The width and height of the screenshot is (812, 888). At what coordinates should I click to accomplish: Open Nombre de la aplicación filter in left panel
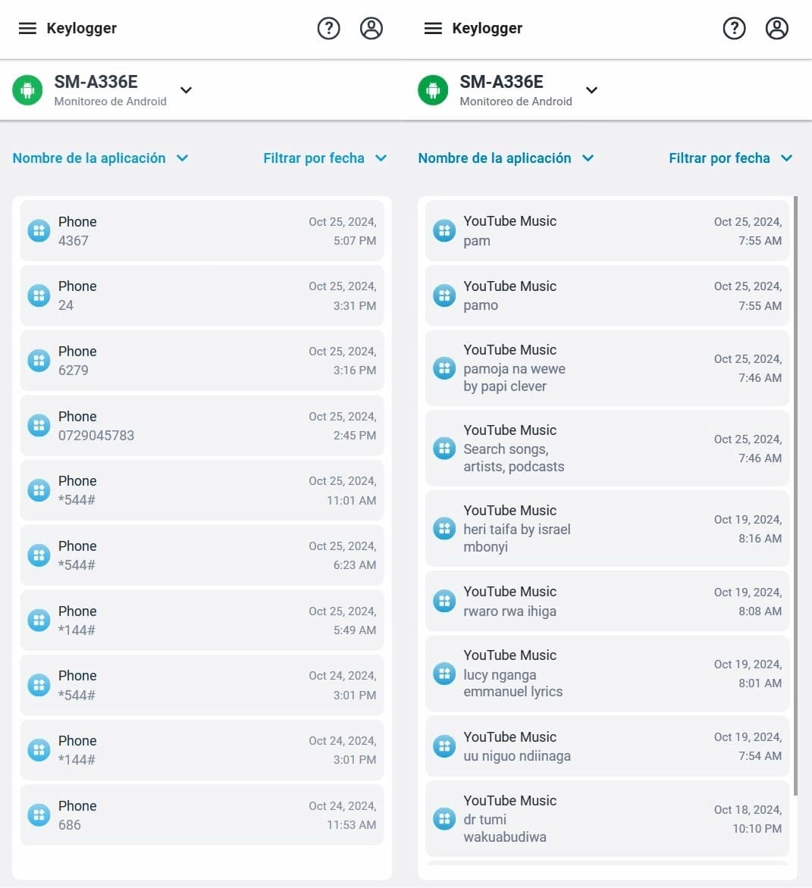[100, 158]
